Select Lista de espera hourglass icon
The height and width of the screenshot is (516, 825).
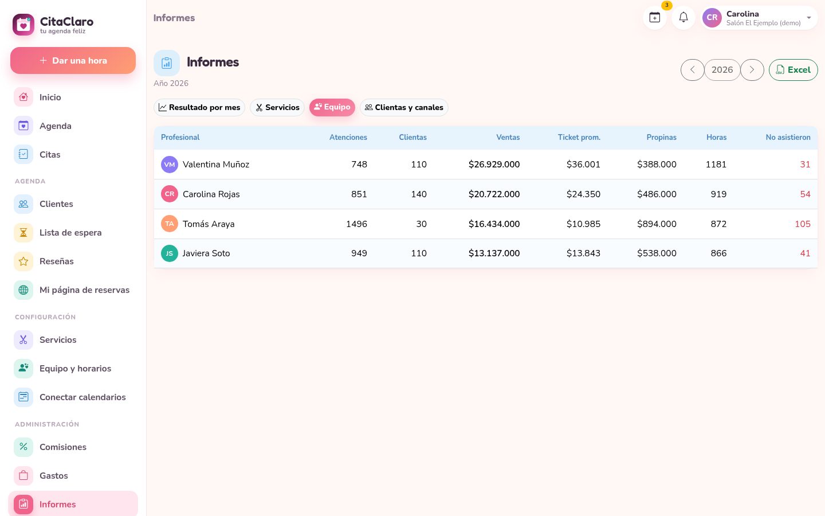pos(23,232)
